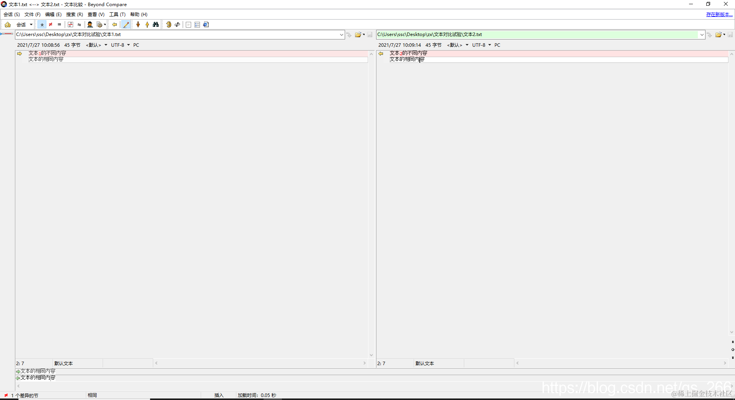Image resolution: width=735 pixels, height=400 pixels.
Task: Click right pane save disk icon
Action: 730,34
